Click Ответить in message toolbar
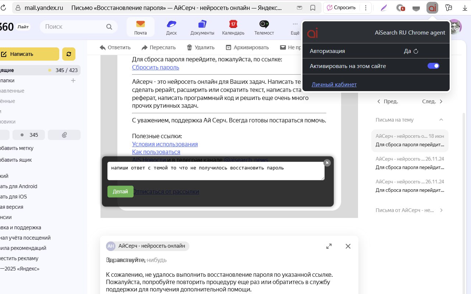The height and width of the screenshot is (294, 471). tap(115, 47)
